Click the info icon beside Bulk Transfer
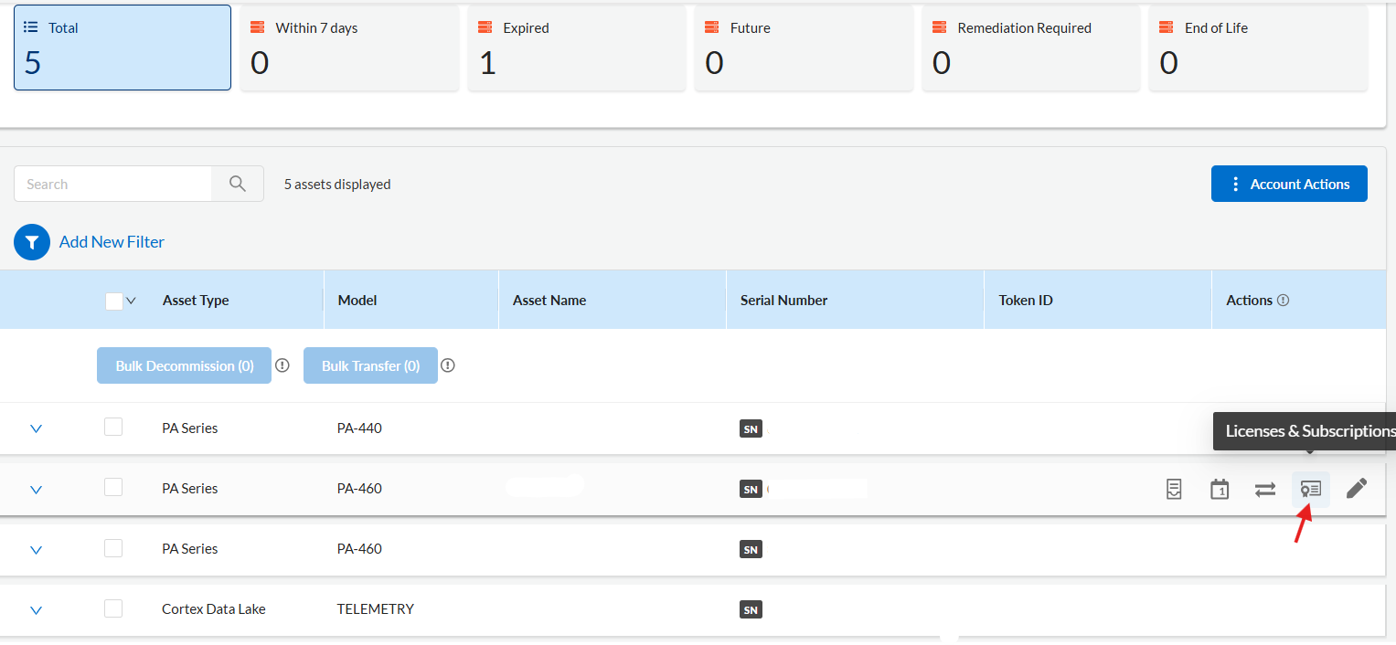 [x=447, y=365]
